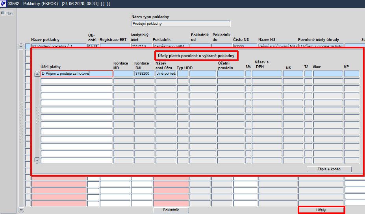Click the second empty Účel platby row

[x=77, y=88]
